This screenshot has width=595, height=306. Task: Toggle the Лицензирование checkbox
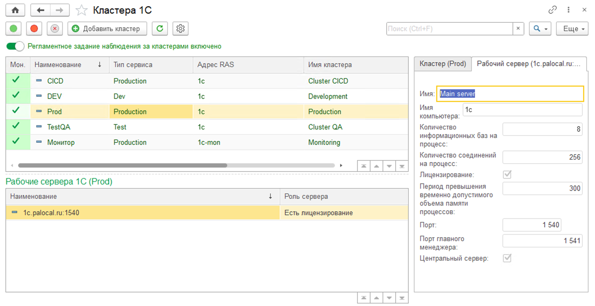click(x=507, y=175)
